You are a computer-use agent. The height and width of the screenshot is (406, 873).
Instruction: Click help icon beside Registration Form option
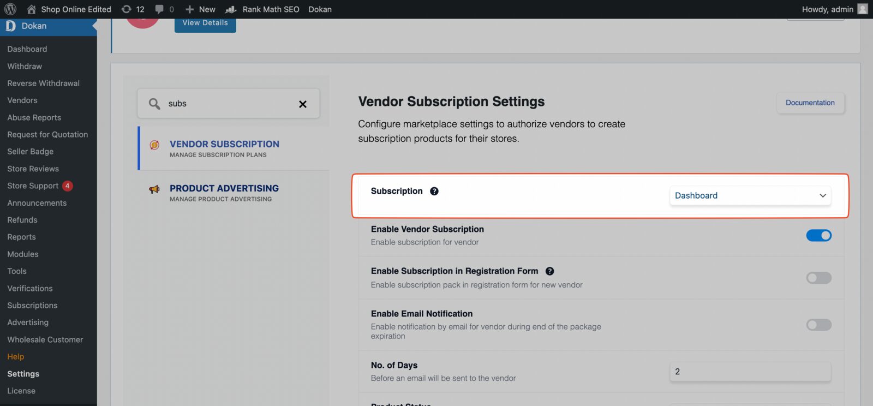coord(550,271)
